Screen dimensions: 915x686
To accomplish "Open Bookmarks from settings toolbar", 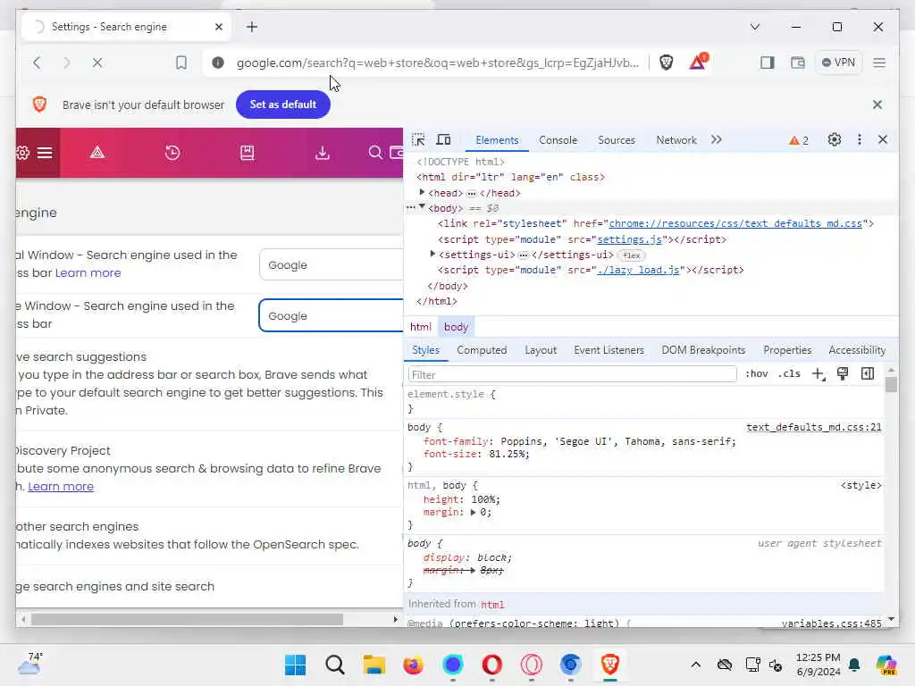I will click(247, 153).
